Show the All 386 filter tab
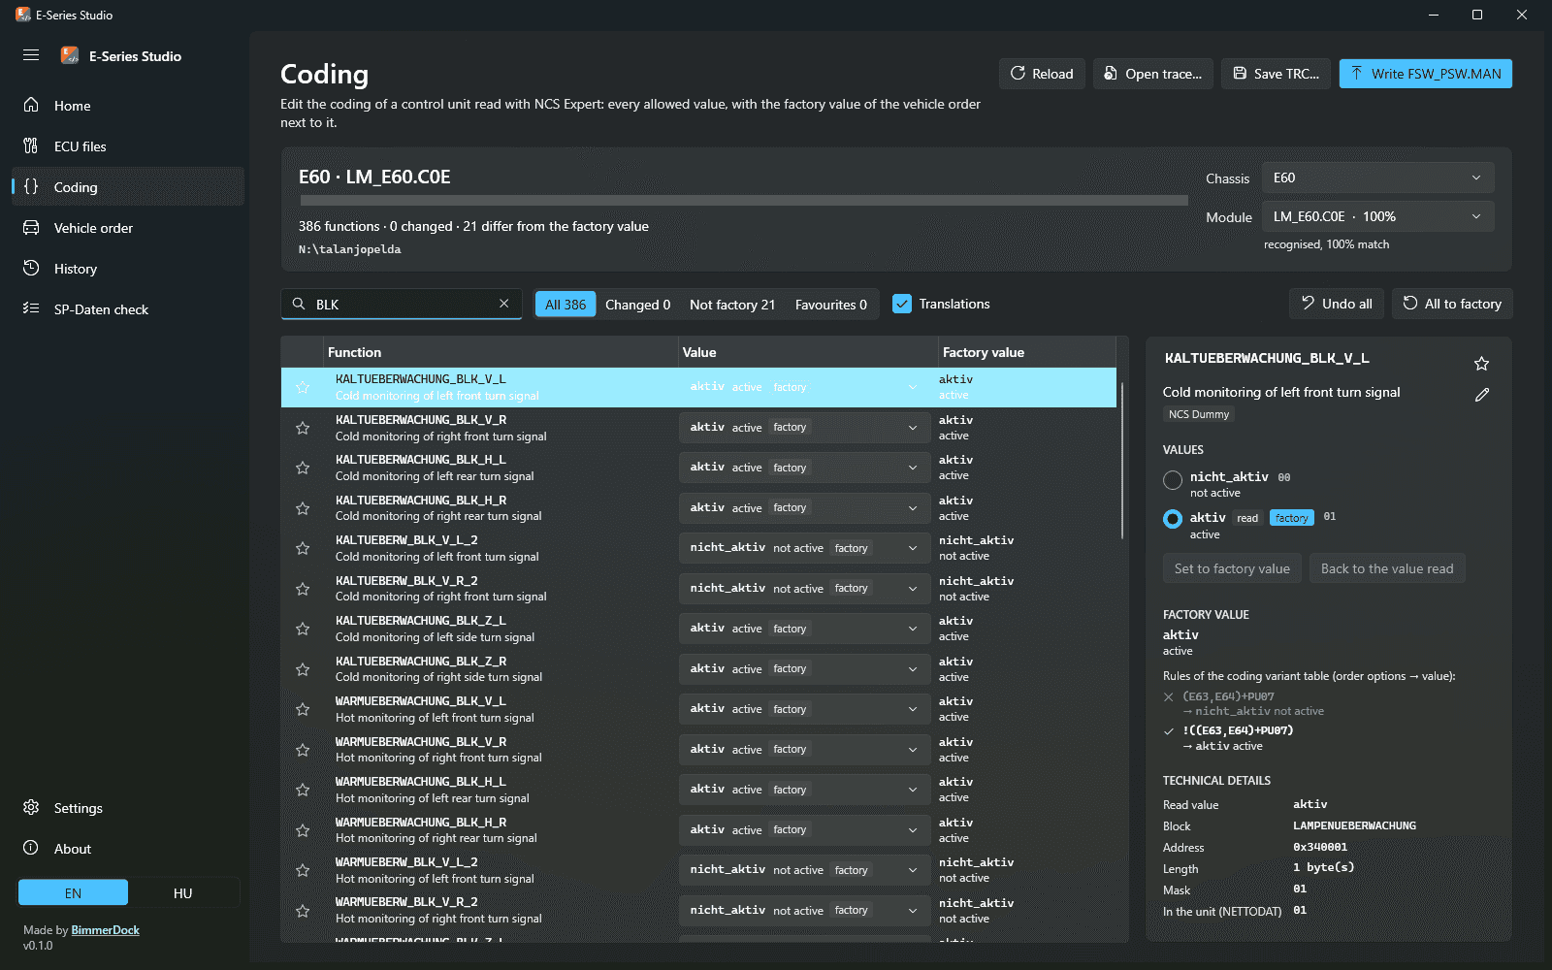Viewport: 1552px width, 970px height. (x=566, y=304)
